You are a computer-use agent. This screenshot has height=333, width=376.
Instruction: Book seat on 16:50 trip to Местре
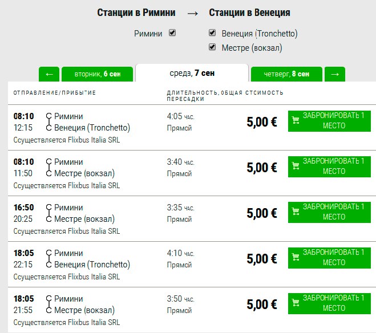tap(329, 212)
